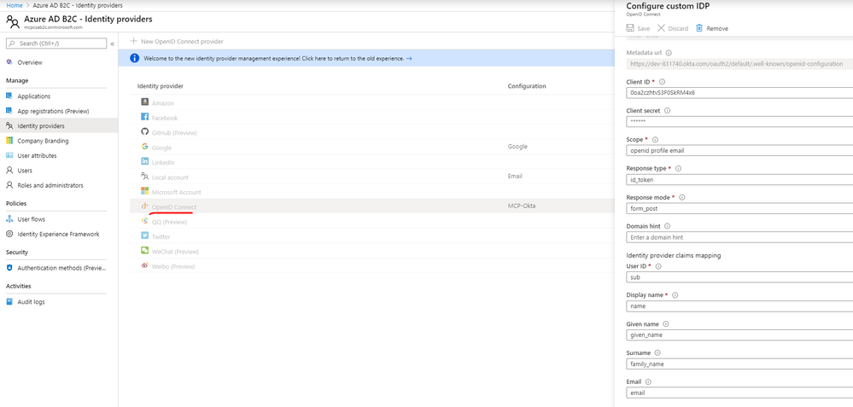853x407 pixels.
Task: Open Identity Experience Framework
Action: click(59, 234)
